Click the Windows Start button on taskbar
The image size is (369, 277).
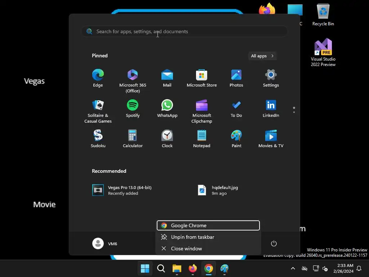145,268
